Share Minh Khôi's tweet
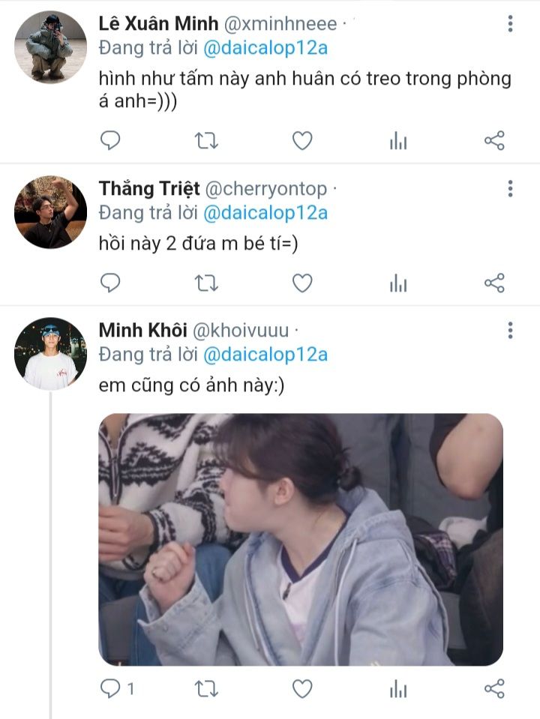This screenshot has width=540, height=719. tap(494, 688)
